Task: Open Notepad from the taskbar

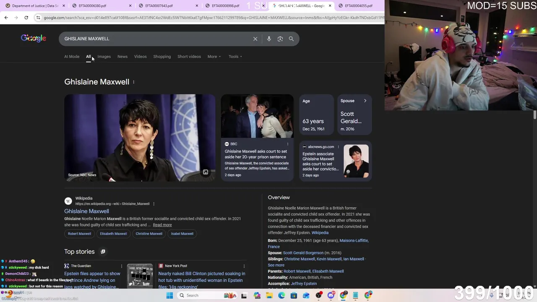Action: pyautogui.click(x=356, y=295)
